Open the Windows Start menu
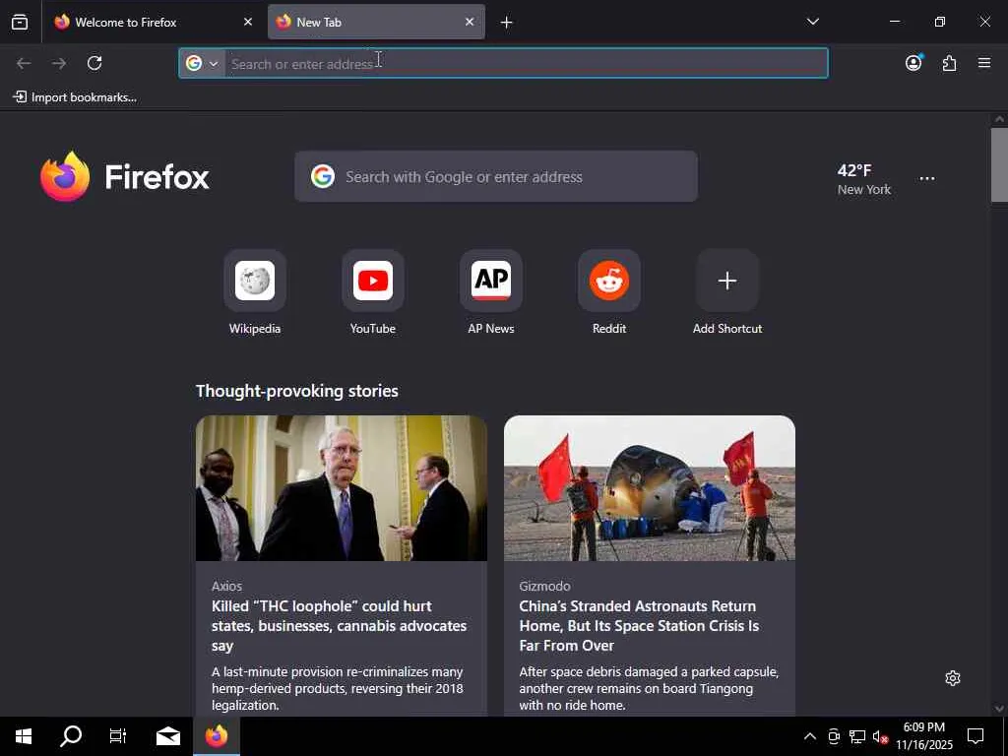This screenshot has height=756, width=1008. (x=24, y=736)
